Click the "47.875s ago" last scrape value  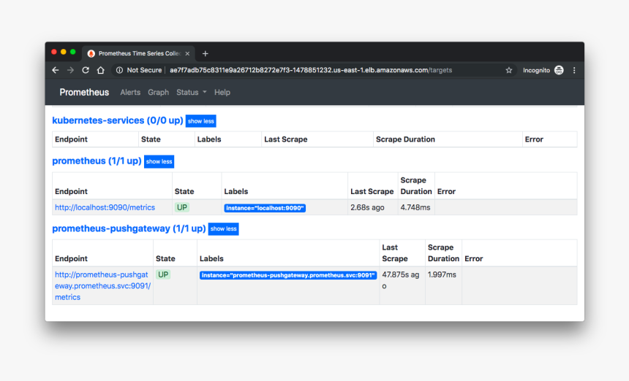click(x=400, y=280)
